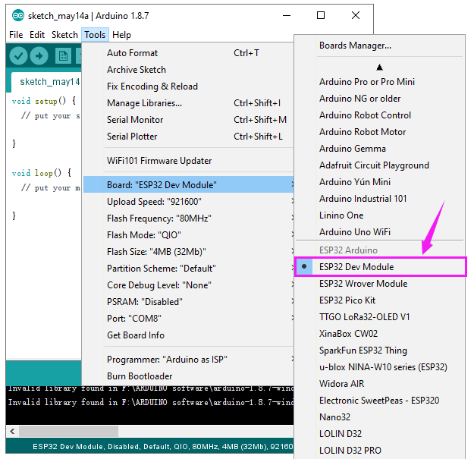
Task: Click the Upload arrow toolbar icon
Action: point(39,56)
